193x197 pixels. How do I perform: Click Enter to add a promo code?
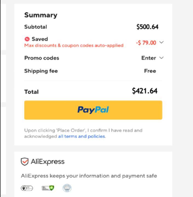point(149,58)
